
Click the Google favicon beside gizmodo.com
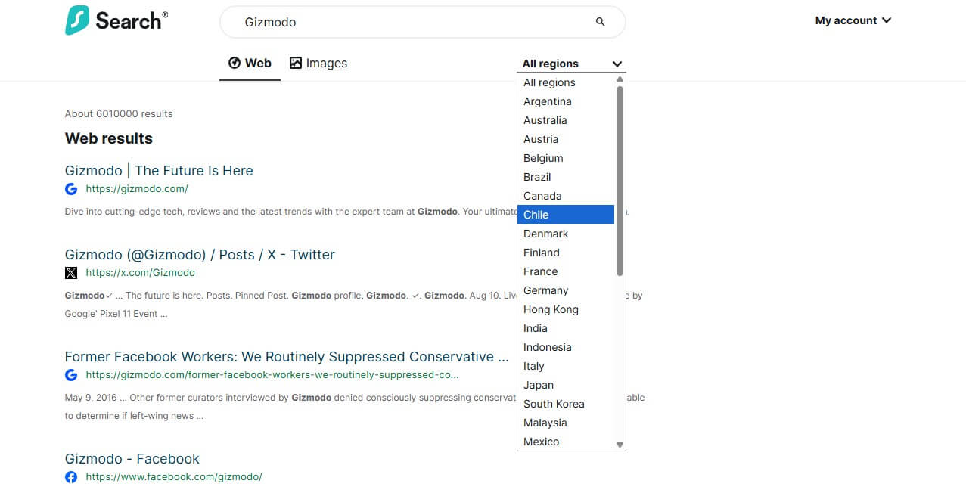pos(71,189)
